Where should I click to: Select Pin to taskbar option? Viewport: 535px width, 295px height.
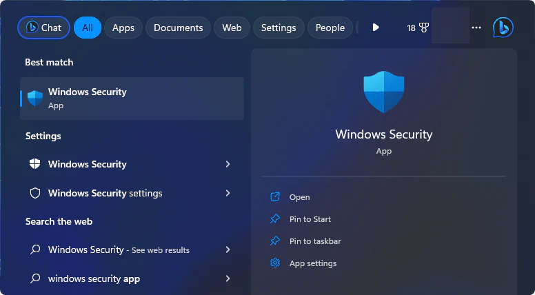tap(315, 241)
